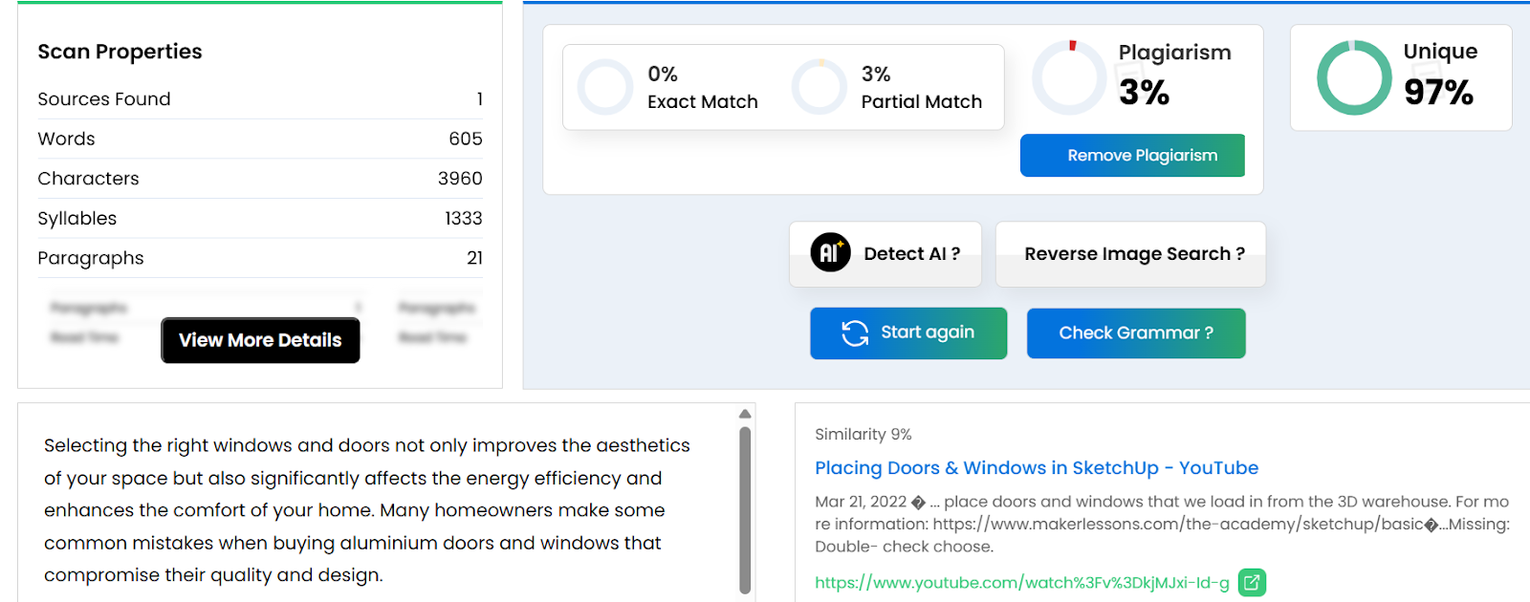Click the Detect AI ? button label
Image resolution: width=1530 pixels, height=602 pixels.
pos(911,254)
